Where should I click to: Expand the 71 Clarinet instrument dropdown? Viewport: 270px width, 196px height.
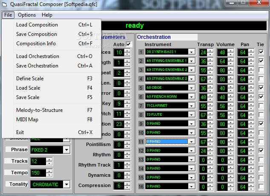[192, 105]
